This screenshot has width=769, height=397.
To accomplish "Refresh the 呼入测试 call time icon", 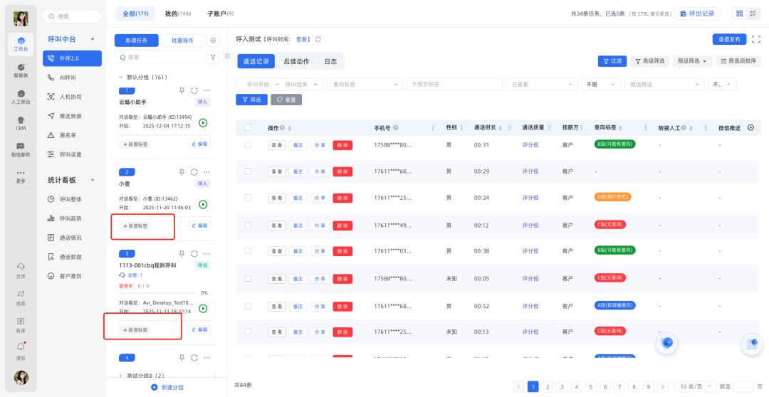I will [x=318, y=39].
